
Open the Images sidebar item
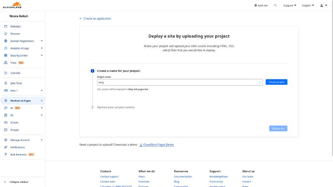pyautogui.click(x=15, y=130)
